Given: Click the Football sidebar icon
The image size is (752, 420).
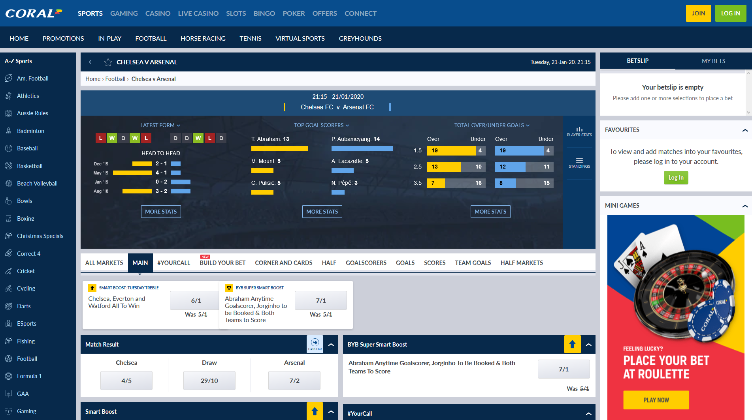Looking at the screenshot, I should 9,358.
